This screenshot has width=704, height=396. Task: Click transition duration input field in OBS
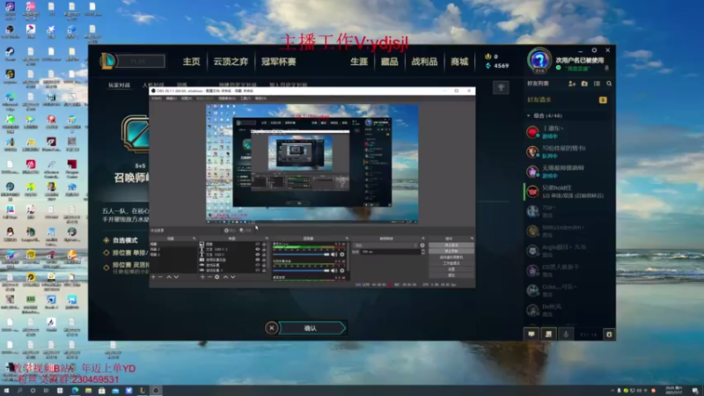tap(390, 252)
